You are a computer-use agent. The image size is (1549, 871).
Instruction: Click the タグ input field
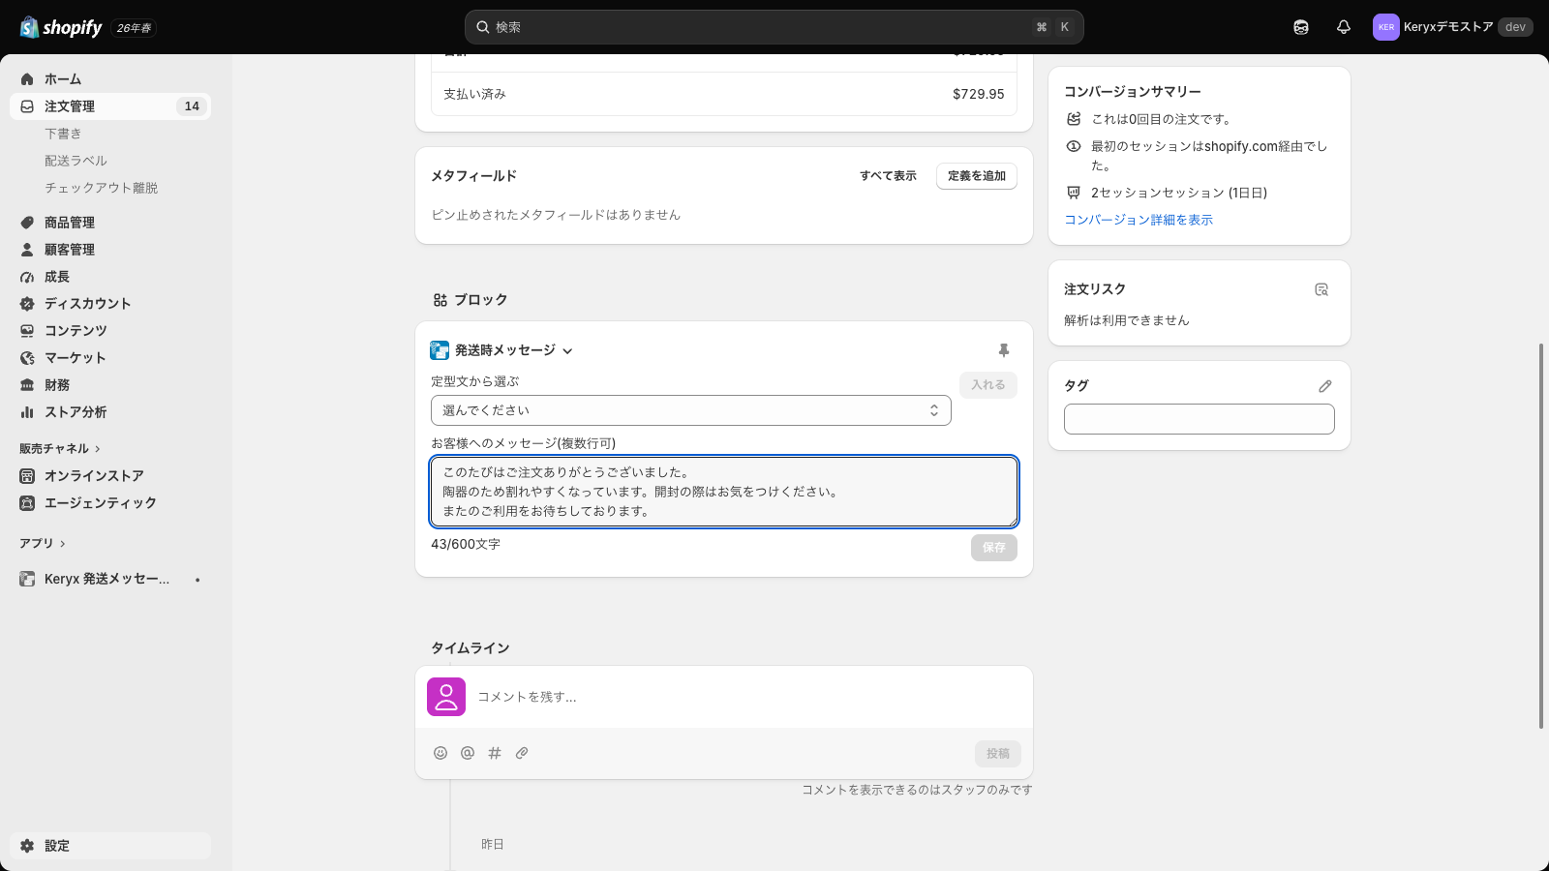(x=1200, y=419)
